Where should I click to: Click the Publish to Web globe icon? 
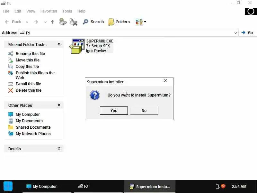(x=11, y=73)
